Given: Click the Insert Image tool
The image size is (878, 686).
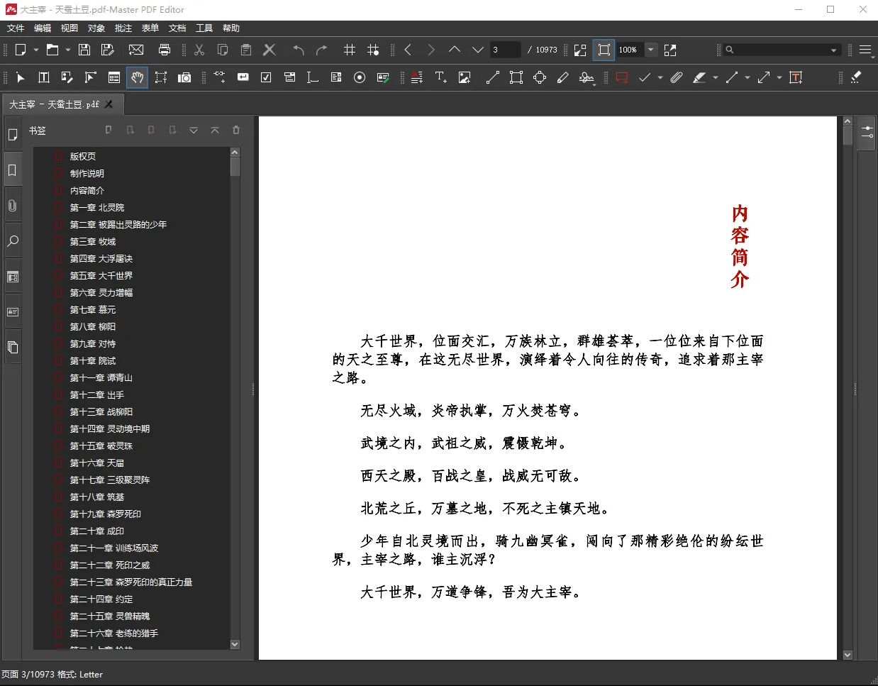Looking at the screenshot, I should coord(465,77).
